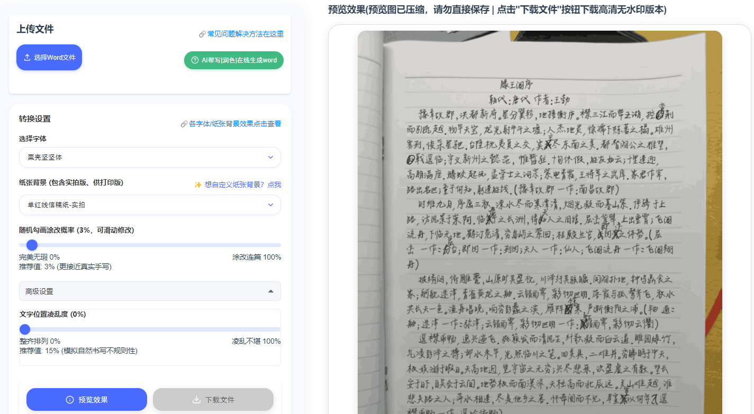
Task: Click the chevron arrow of the font dropdown
Action: coord(270,158)
